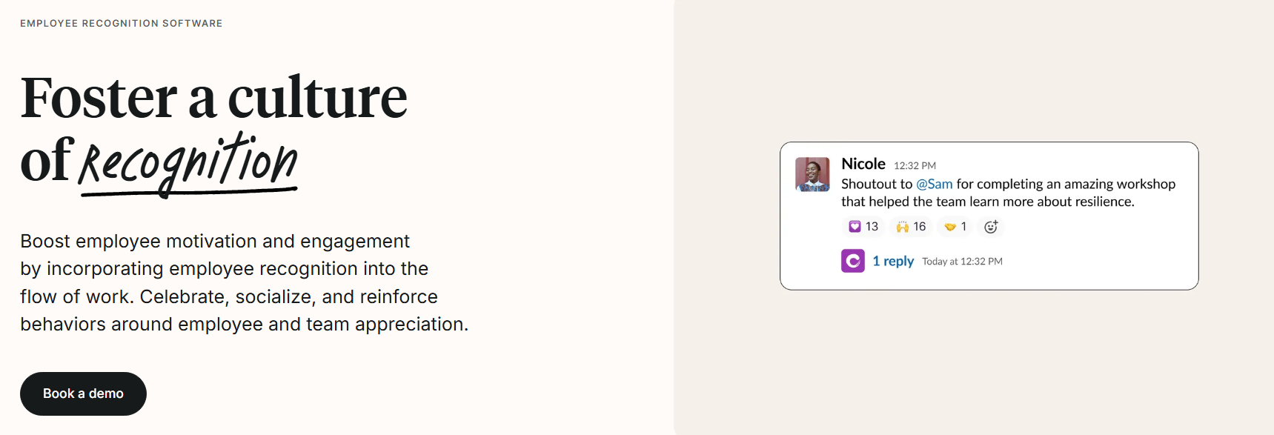The height and width of the screenshot is (435, 1274).
Task: Open the 1 reply thread link
Action: point(893,261)
